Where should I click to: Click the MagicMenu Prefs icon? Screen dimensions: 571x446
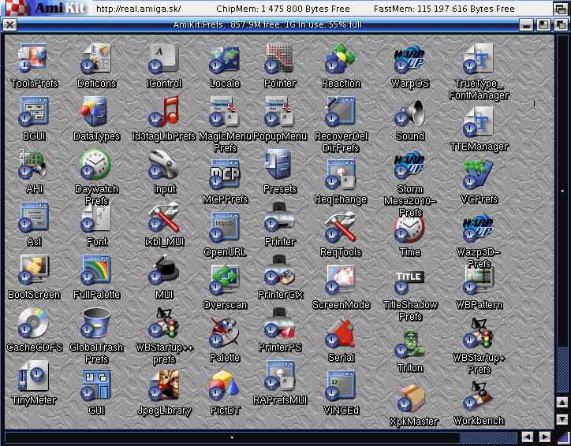point(224,111)
